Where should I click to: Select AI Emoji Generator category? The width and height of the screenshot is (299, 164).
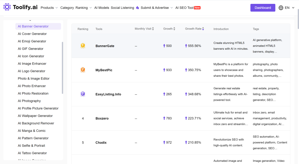(x=32, y=41)
